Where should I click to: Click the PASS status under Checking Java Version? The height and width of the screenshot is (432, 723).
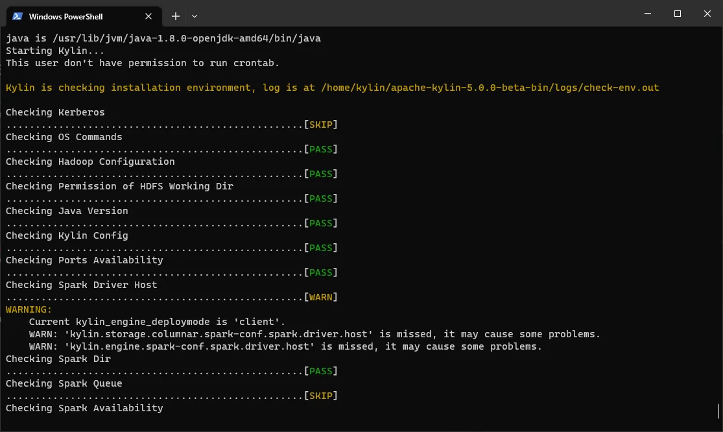click(321, 223)
